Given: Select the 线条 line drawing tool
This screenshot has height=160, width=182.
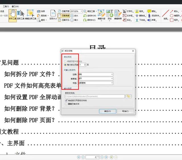Looking at the screenshot, I should 166,15.
